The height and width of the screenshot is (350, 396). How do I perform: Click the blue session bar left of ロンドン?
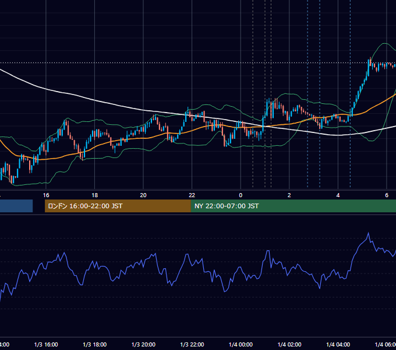[x=16, y=206]
